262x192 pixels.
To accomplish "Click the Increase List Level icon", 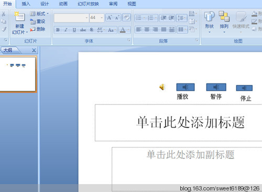I will pyautogui.click(x=171, y=18).
